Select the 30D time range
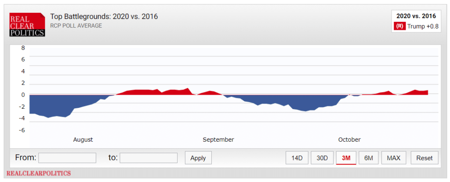This screenshot has width=450, height=182. click(x=322, y=158)
